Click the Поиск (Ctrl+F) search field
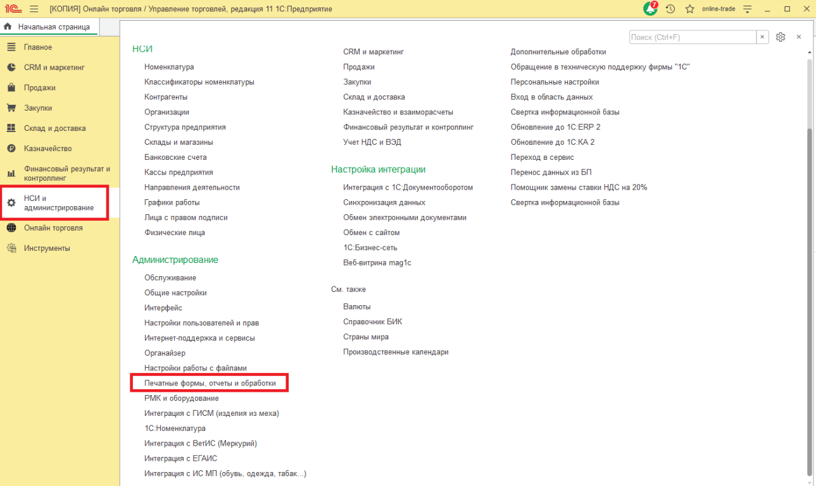The image size is (816, 486). pyautogui.click(x=693, y=37)
